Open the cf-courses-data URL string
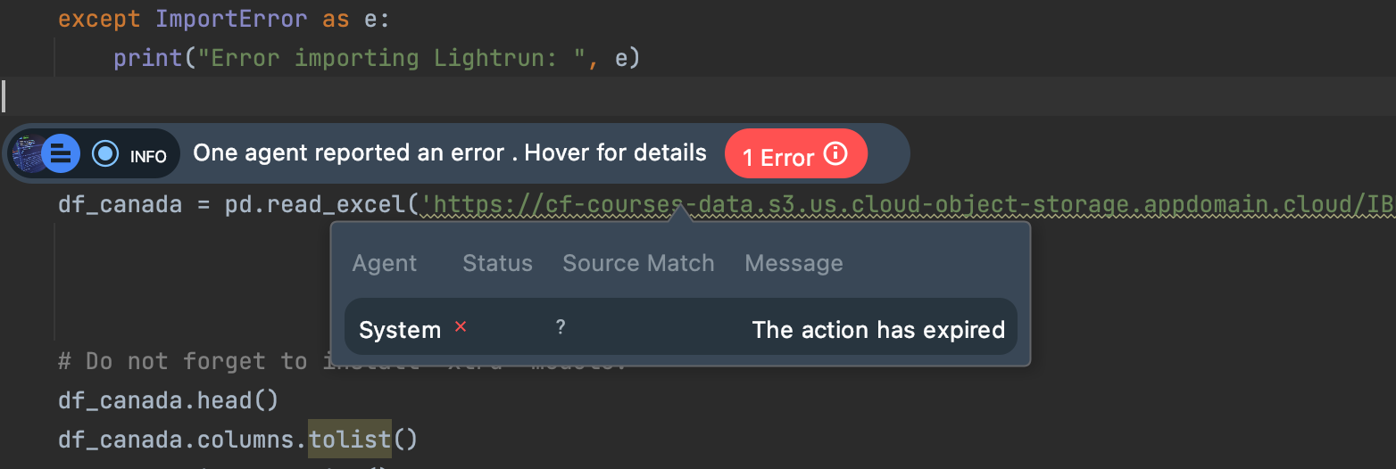The width and height of the screenshot is (1396, 469). click(907, 205)
